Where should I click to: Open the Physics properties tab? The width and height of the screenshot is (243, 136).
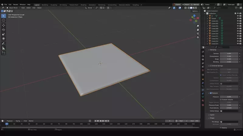[x=203, y=90]
